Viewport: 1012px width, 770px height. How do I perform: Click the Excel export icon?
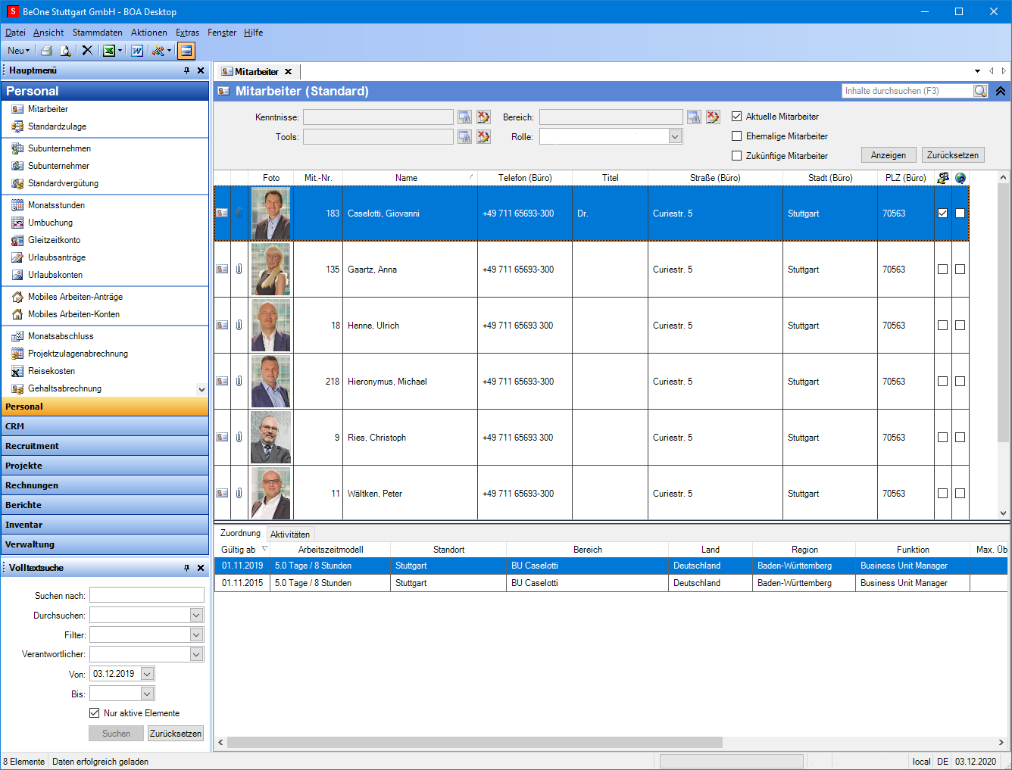click(x=109, y=51)
